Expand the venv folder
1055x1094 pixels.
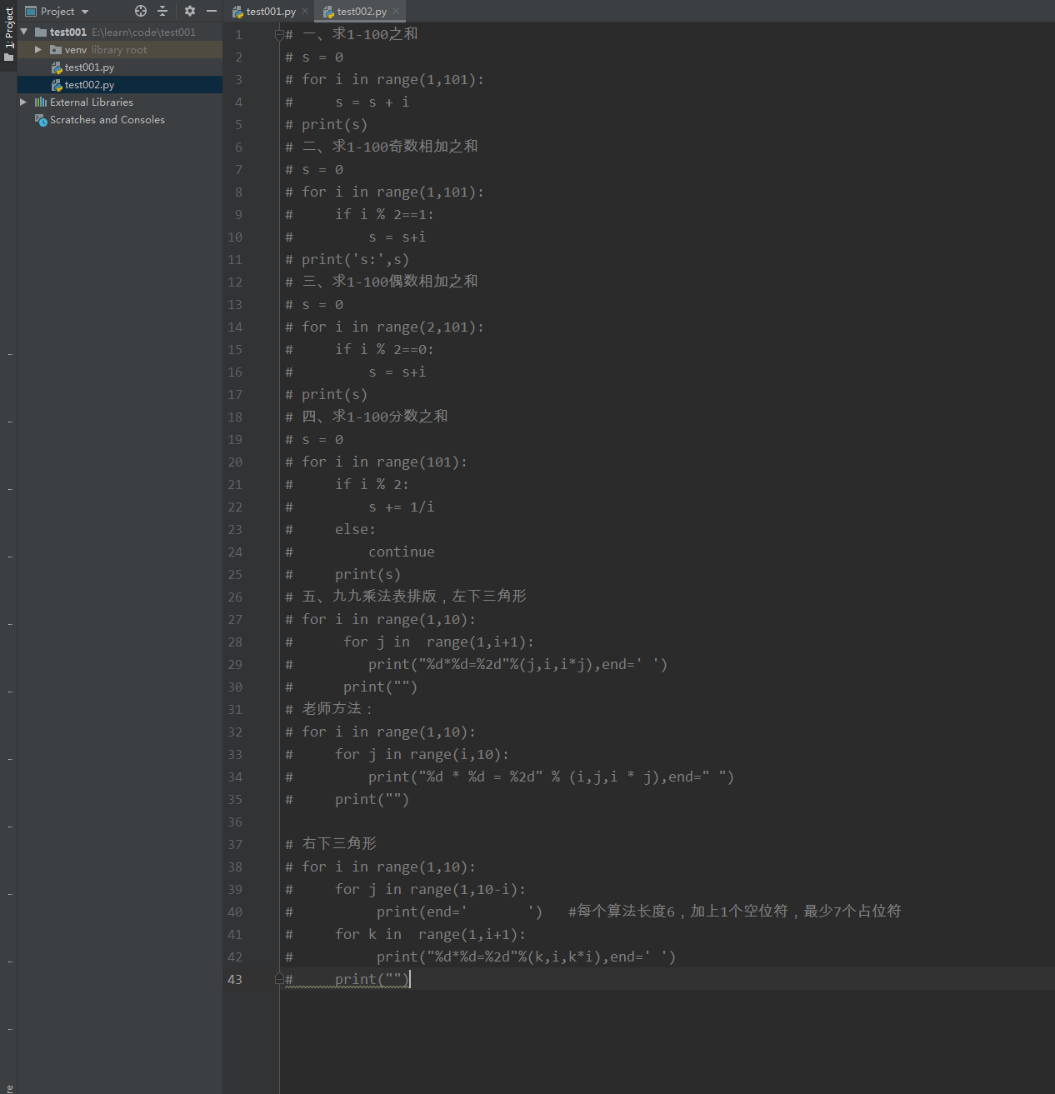pyautogui.click(x=37, y=50)
